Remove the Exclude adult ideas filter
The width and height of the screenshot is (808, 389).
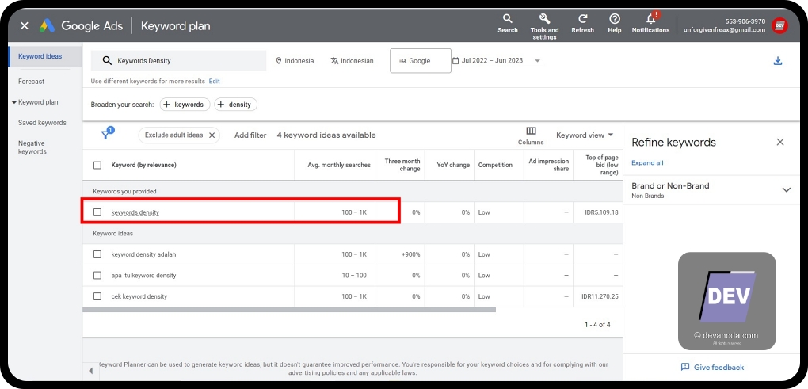click(x=212, y=135)
